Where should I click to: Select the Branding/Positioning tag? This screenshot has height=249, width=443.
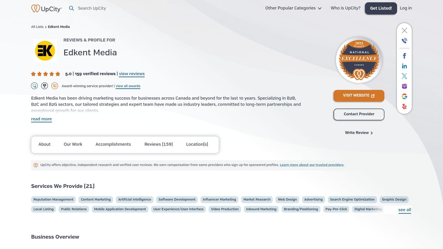click(301, 209)
